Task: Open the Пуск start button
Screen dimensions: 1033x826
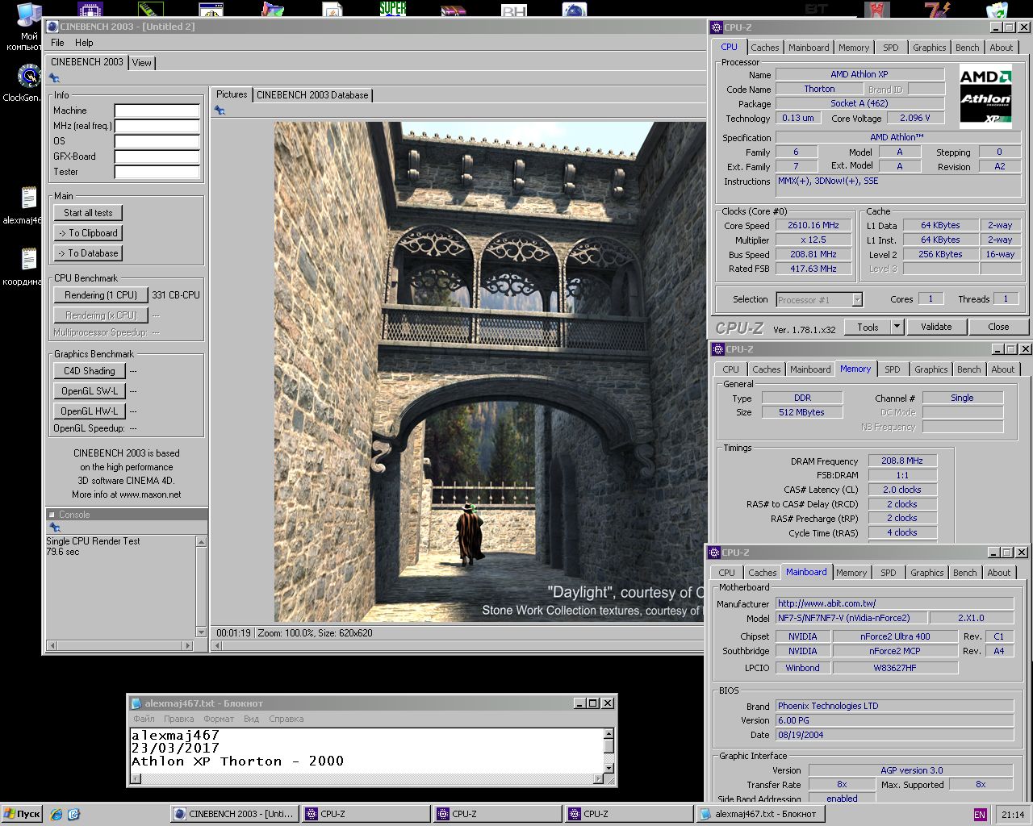Action: 22,814
